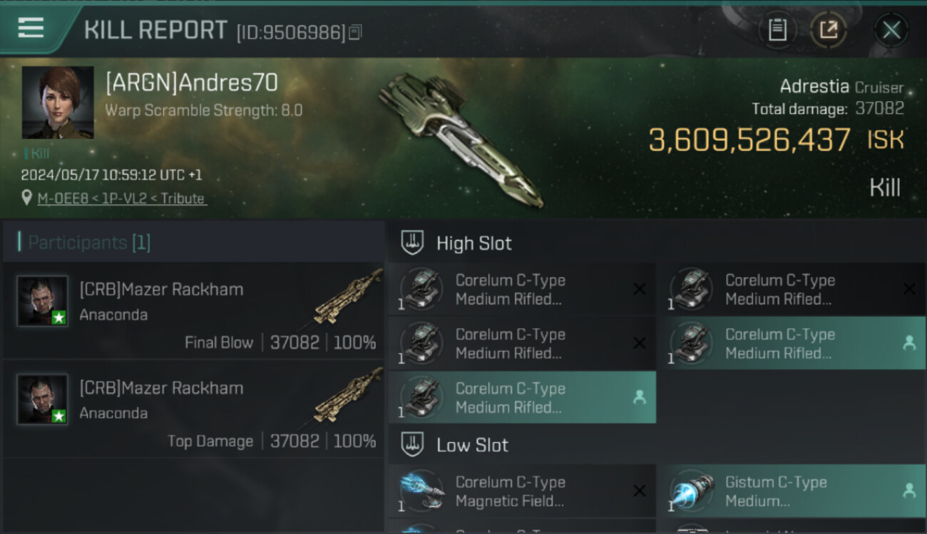This screenshot has height=534, width=927.
Task: Click the Adrestia ship image
Action: click(x=460, y=139)
